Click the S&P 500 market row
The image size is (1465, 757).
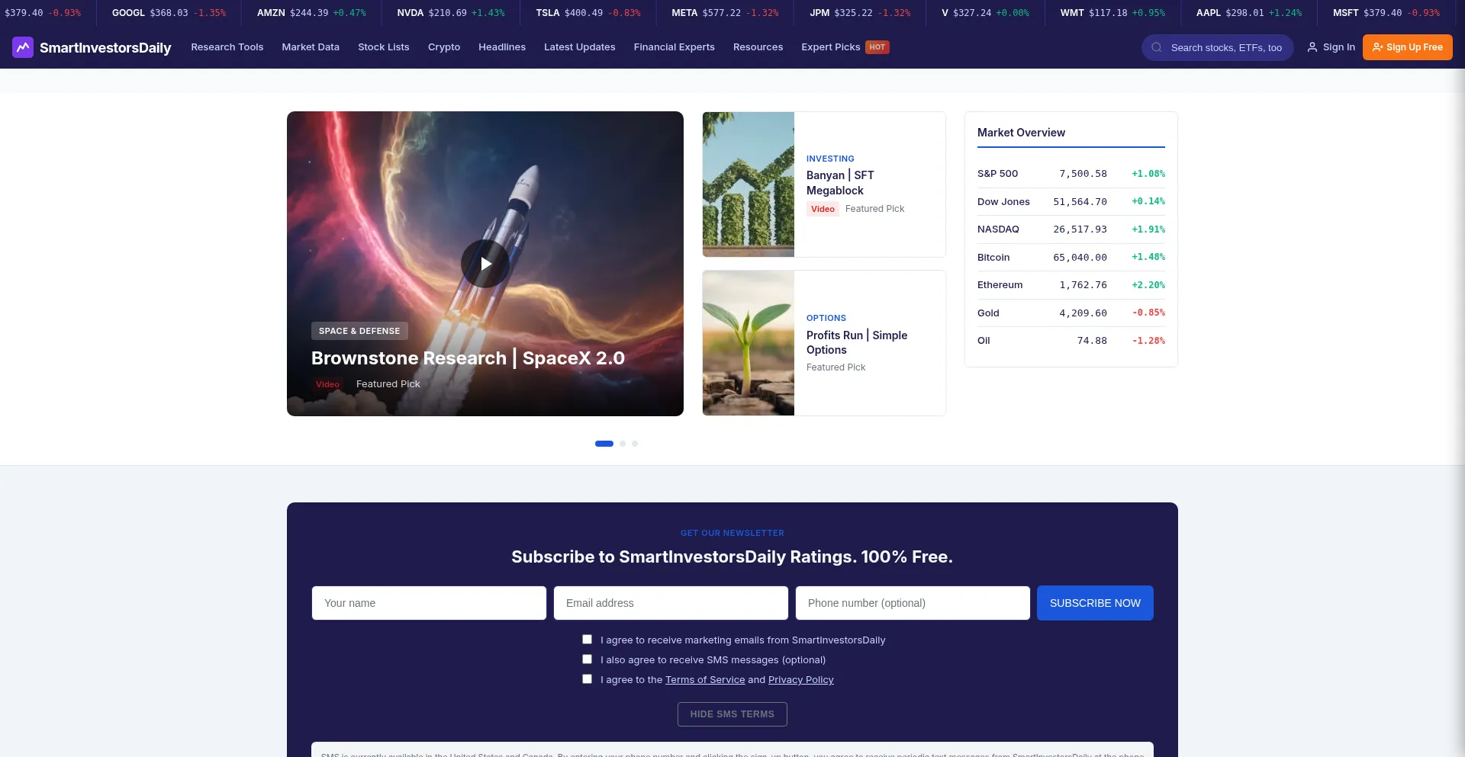[1071, 174]
